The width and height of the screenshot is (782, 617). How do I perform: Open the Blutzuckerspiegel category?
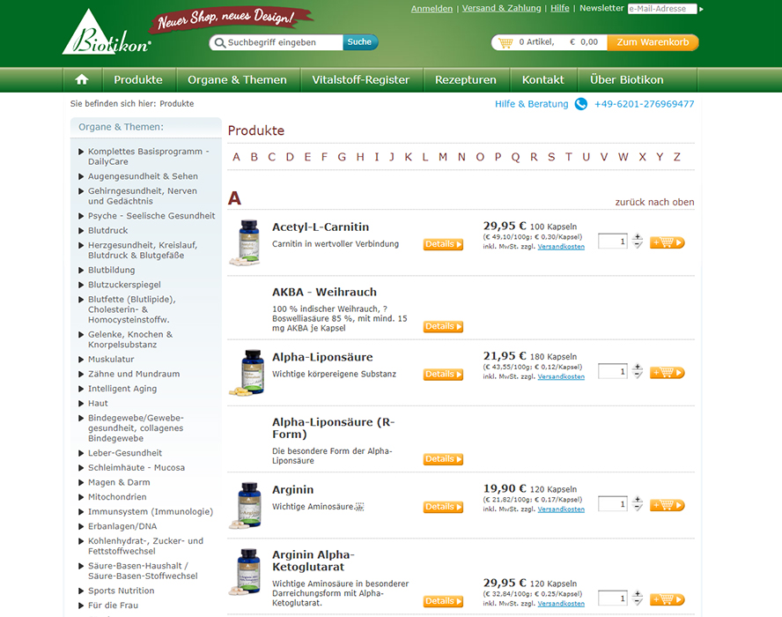[125, 285]
